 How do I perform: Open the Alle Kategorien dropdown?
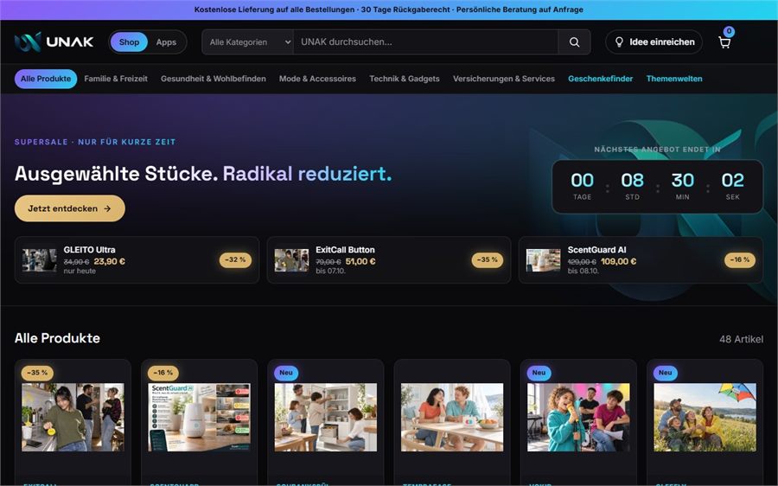point(247,42)
